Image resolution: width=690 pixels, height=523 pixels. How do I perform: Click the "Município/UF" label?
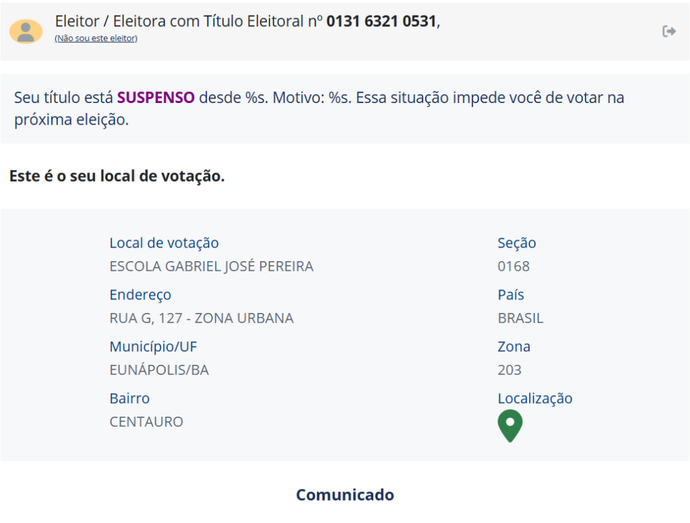coord(153,347)
